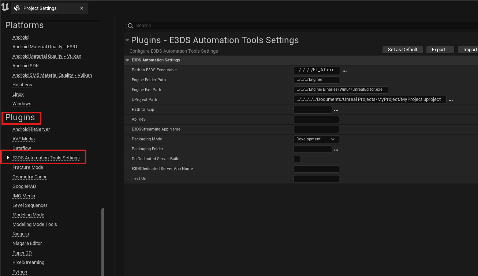The height and width of the screenshot is (276, 478).
Task: Open Android Material Quality - Vulkan
Action: [x=47, y=56]
